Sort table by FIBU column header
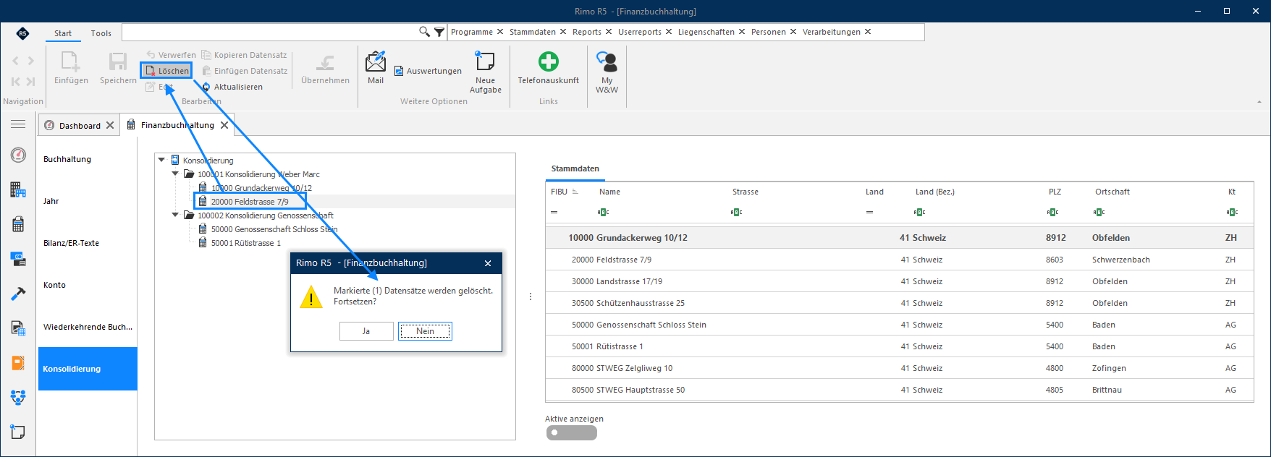This screenshot has width=1271, height=457. [559, 192]
